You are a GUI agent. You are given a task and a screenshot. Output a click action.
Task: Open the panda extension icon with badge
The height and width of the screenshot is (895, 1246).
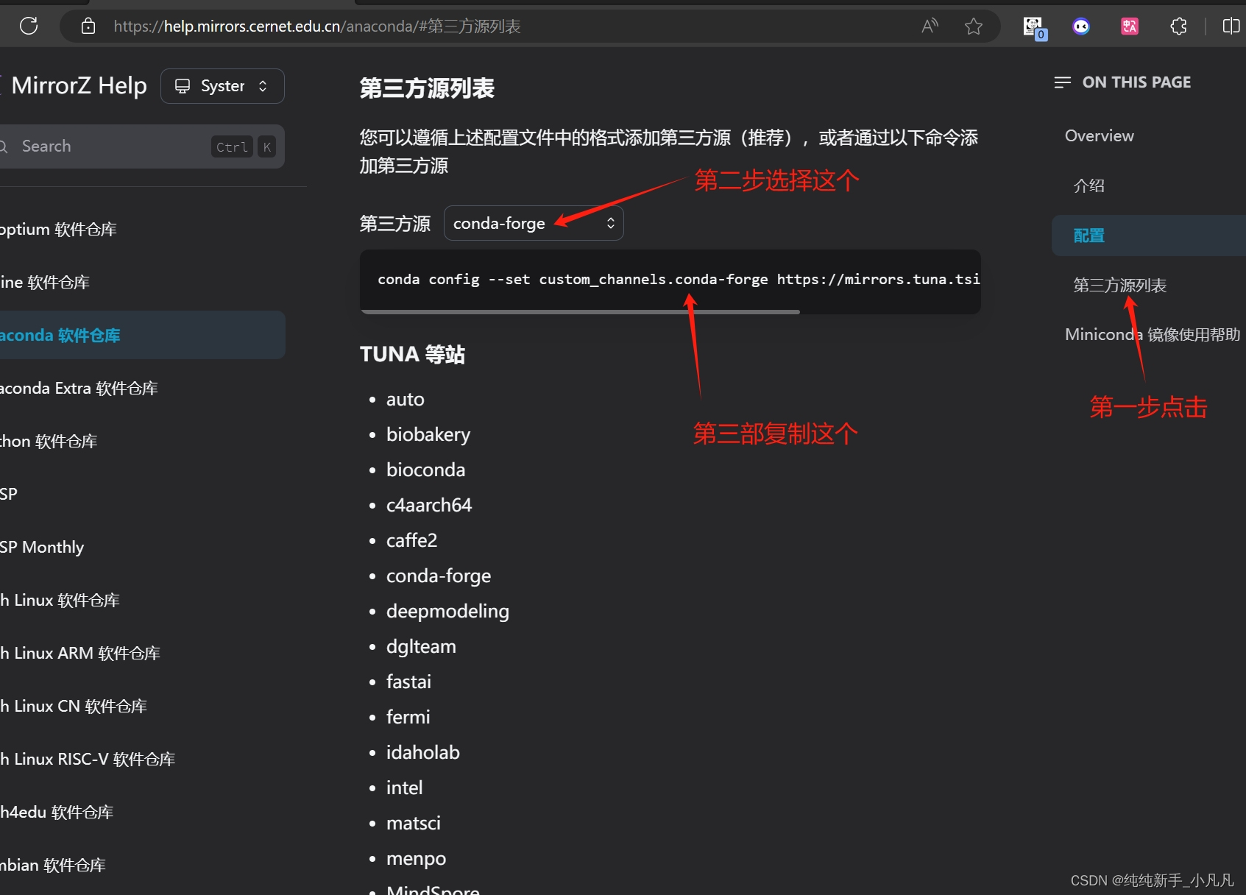[x=1034, y=27]
